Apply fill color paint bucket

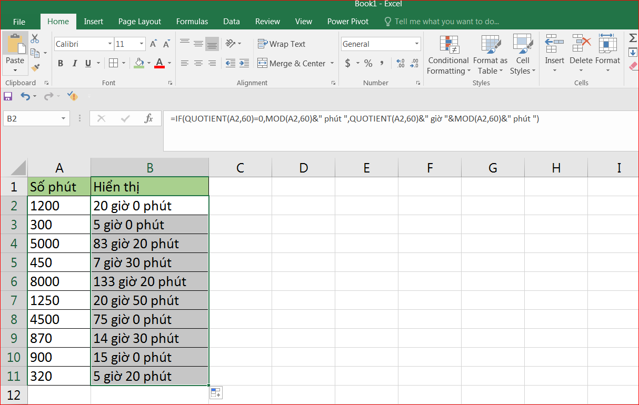139,63
